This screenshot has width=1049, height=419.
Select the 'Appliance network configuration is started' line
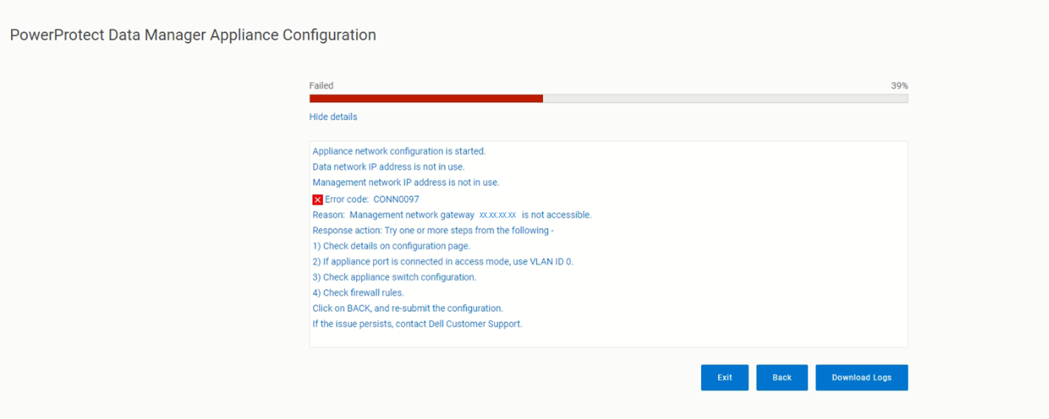pyautogui.click(x=399, y=151)
